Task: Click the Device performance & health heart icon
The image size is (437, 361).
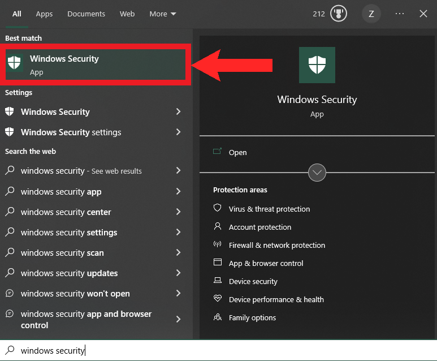Action: (x=217, y=299)
